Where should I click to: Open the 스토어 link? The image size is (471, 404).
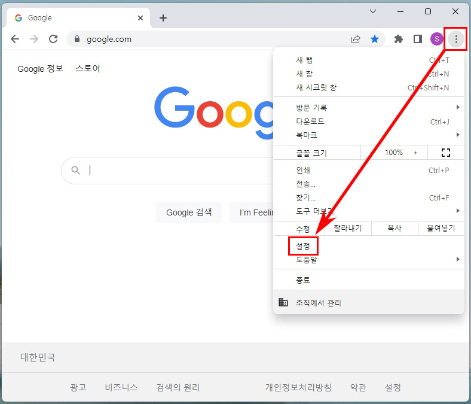(88, 69)
